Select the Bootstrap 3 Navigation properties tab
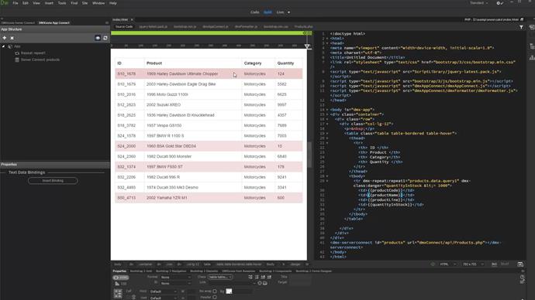The height and width of the screenshot is (300, 535). tap(171, 271)
